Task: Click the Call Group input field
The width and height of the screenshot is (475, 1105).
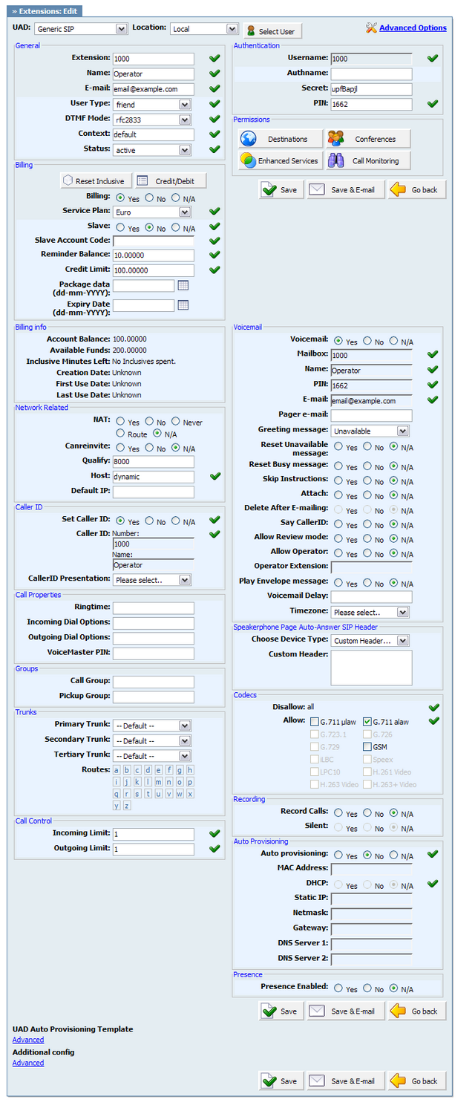Action: click(153, 682)
